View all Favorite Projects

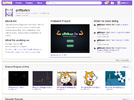click(126, 99)
